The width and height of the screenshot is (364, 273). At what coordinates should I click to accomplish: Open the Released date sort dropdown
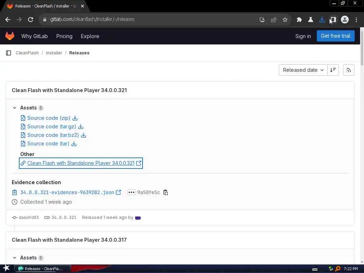coord(303,70)
